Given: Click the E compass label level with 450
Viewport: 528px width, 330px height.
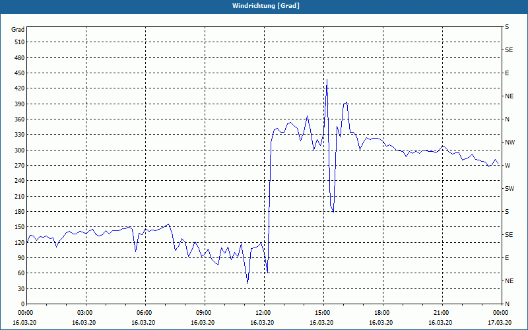Looking at the screenshot, I should point(507,73).
